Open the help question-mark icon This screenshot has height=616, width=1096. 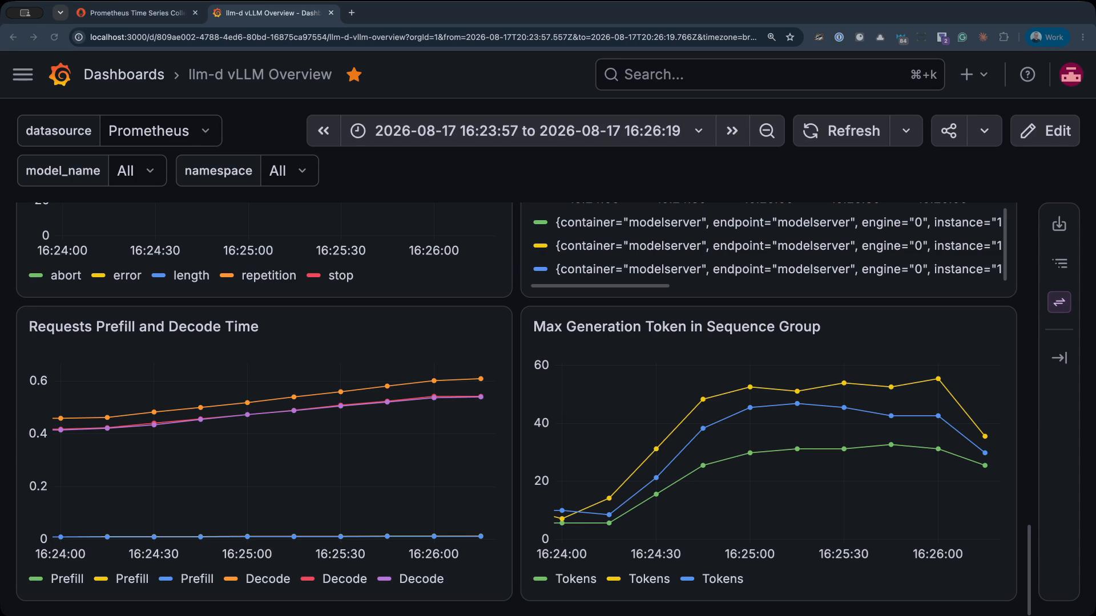pos(1027,75)
